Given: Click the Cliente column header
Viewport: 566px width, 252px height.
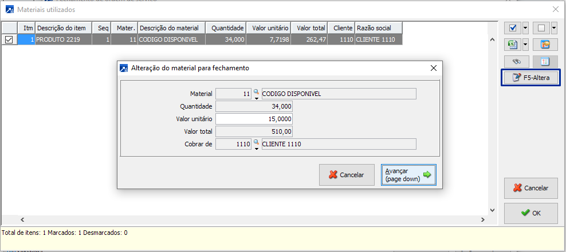Looking at the screenshot, I should 341,28.
